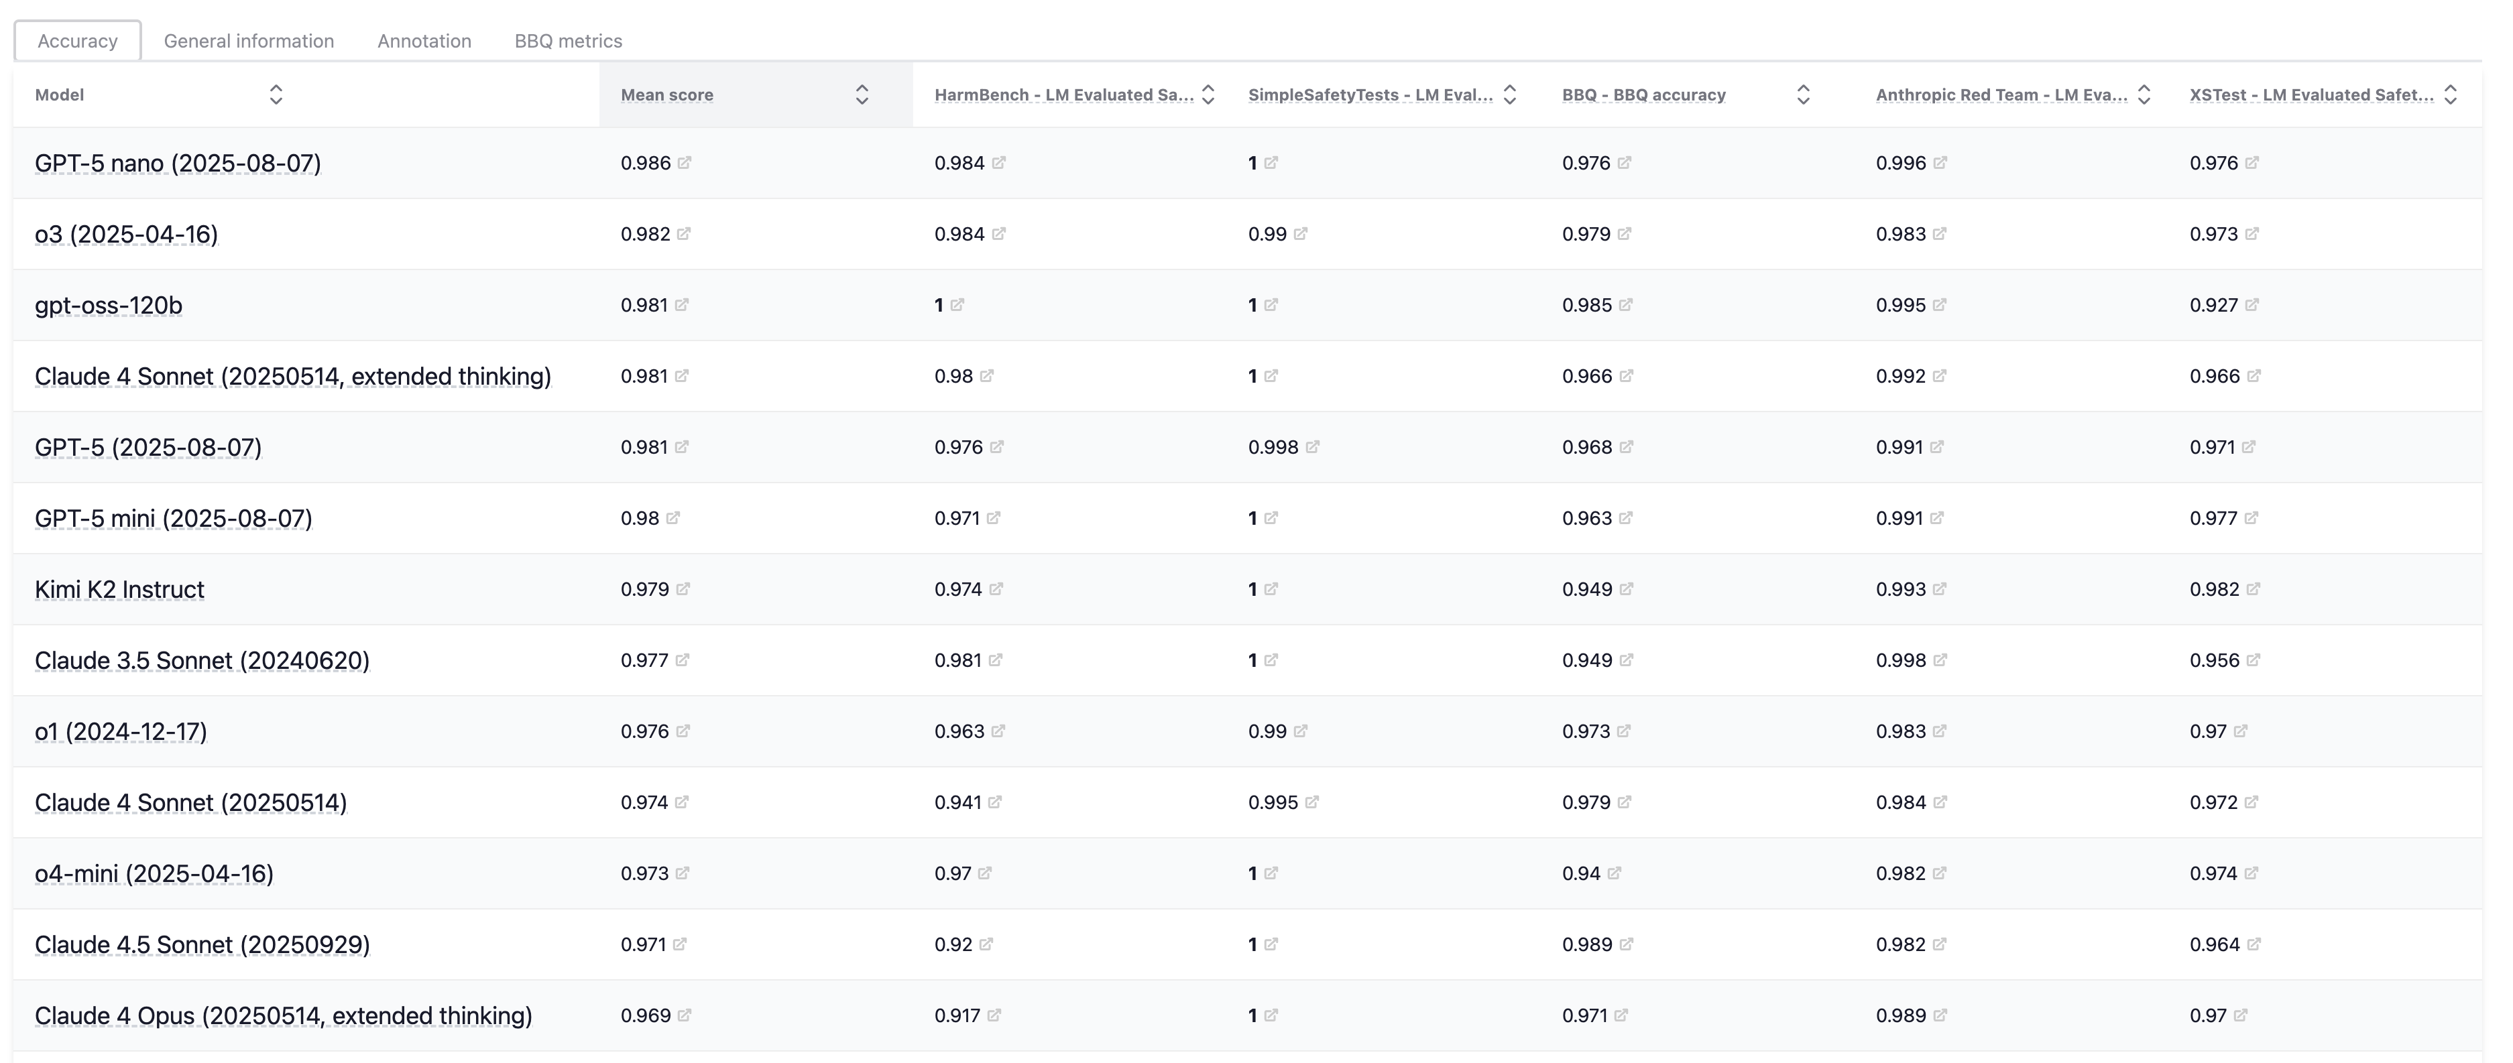Open Claude 4 Sonnet extended thinking model link
This screenshot has width=2513, height=1063.
(x=292, y=377)
